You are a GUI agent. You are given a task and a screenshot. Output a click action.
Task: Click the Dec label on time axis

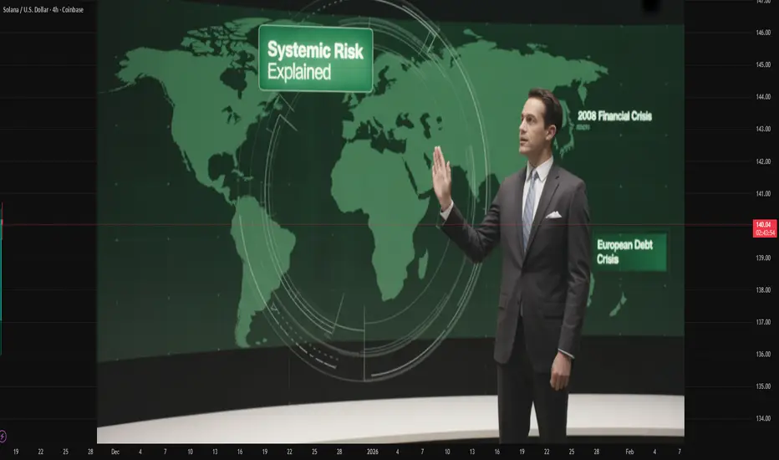coord(115,452)
